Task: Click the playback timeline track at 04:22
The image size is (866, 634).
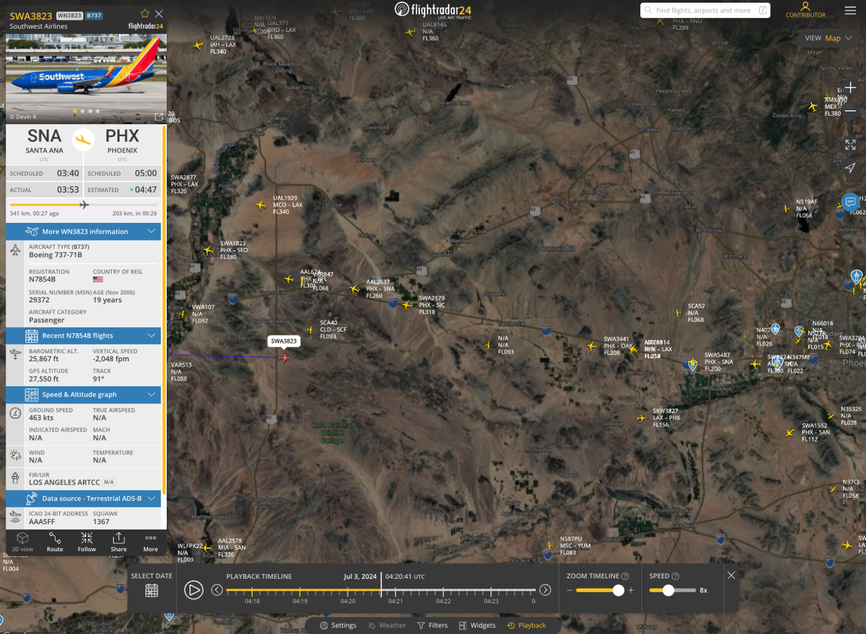Action: [x=443, y=590]
